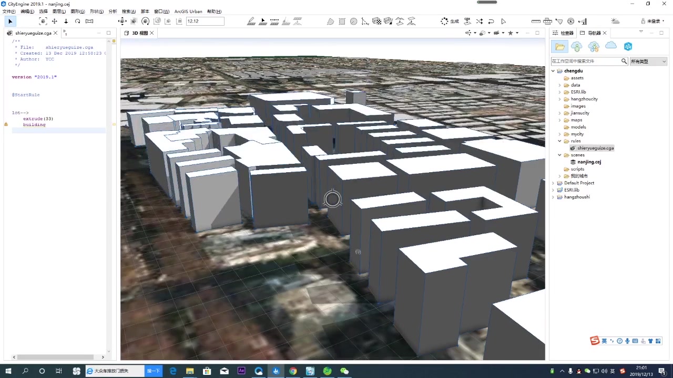Select the rectangular shape creation tool
This screenshot has height=378, width=673.
pos(342,21)
